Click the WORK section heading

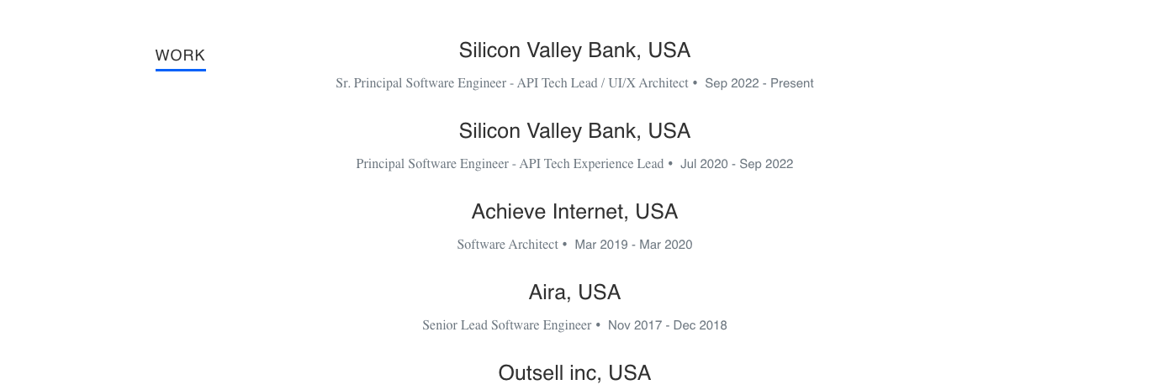point(180,55)
